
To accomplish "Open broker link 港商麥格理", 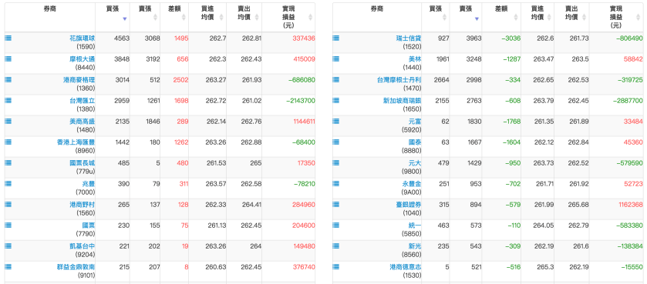I will tap(79, 80).
